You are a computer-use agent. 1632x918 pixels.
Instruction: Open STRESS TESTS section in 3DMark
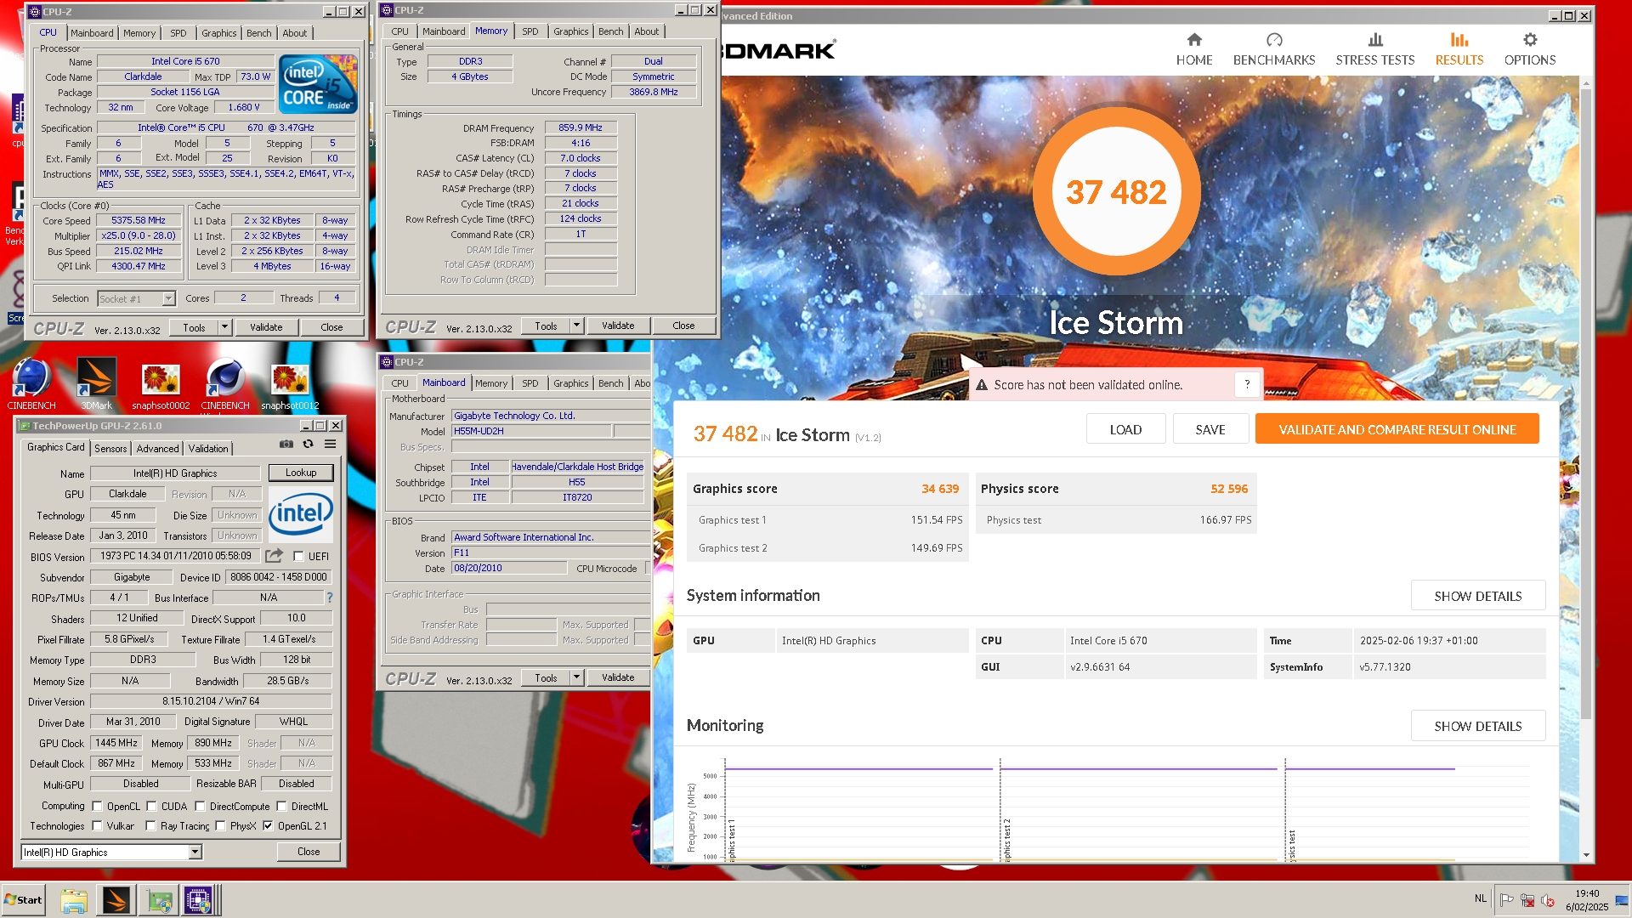point(1374,49)
